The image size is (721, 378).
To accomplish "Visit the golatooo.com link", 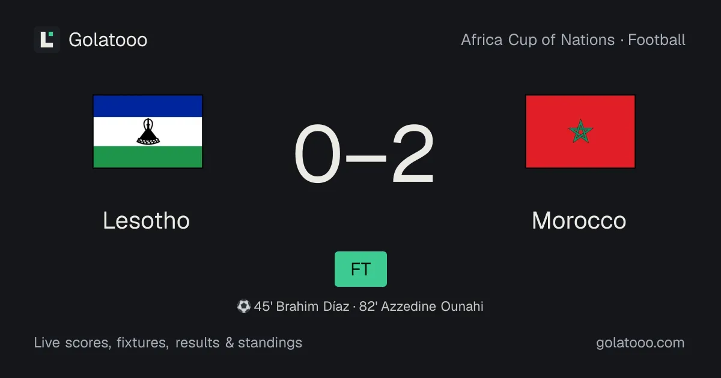I will click(x=640, y=343).
